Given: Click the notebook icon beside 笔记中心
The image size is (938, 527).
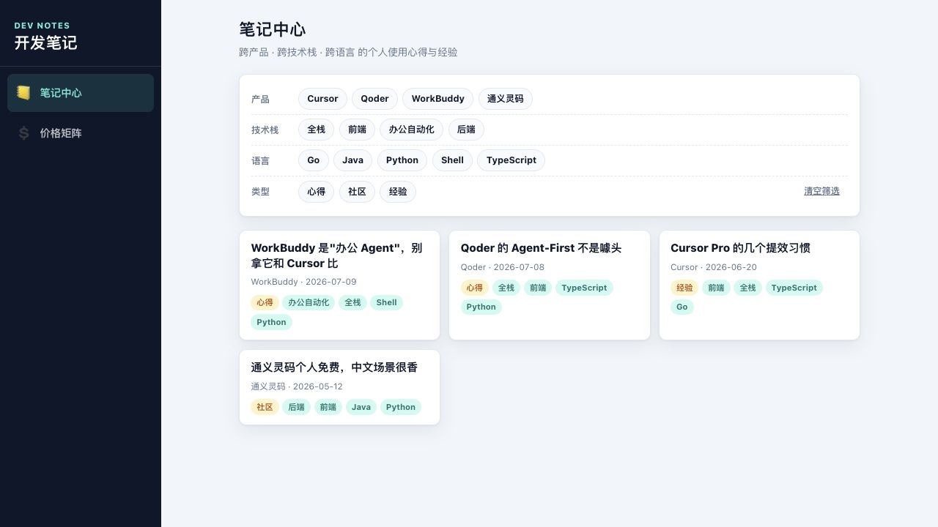Looking at the screenshot, I should tap(23, 93).
